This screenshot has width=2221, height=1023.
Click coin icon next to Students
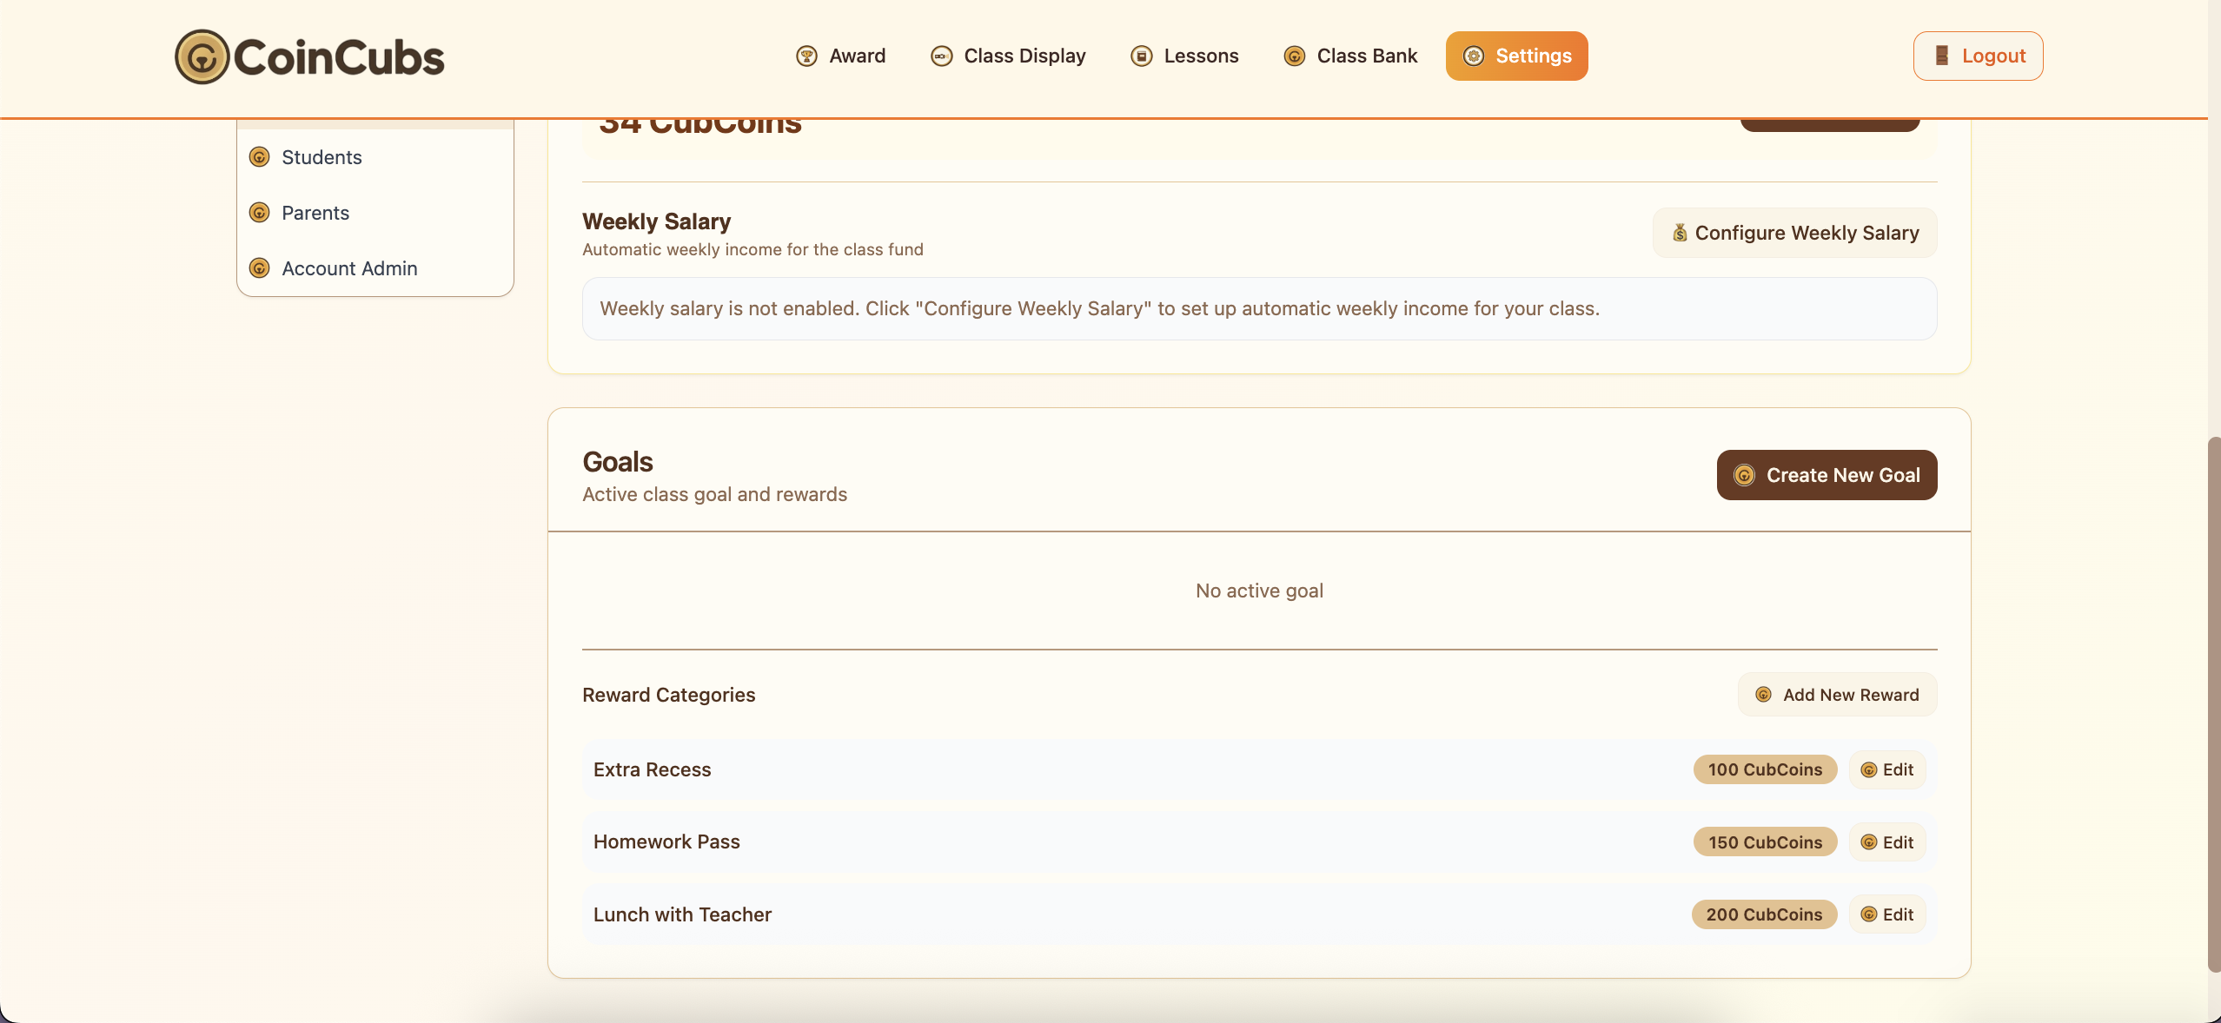pyautogui.click(x=259, y=157)
